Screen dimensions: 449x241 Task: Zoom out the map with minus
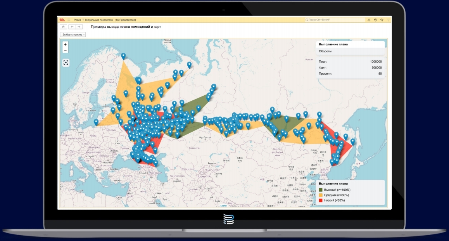tap(65, 50)
